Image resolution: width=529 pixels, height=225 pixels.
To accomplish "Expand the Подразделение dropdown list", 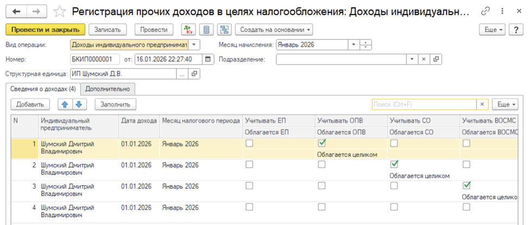I will [x=412, y=59].
